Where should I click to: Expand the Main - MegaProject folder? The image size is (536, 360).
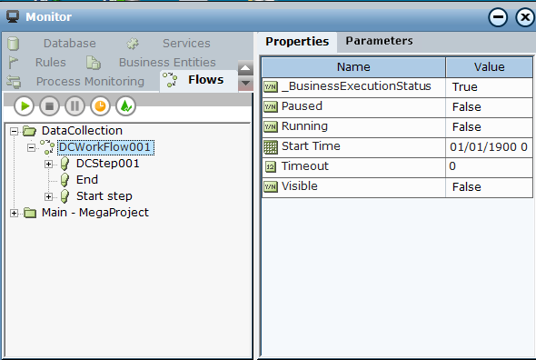tap(14, 214)
